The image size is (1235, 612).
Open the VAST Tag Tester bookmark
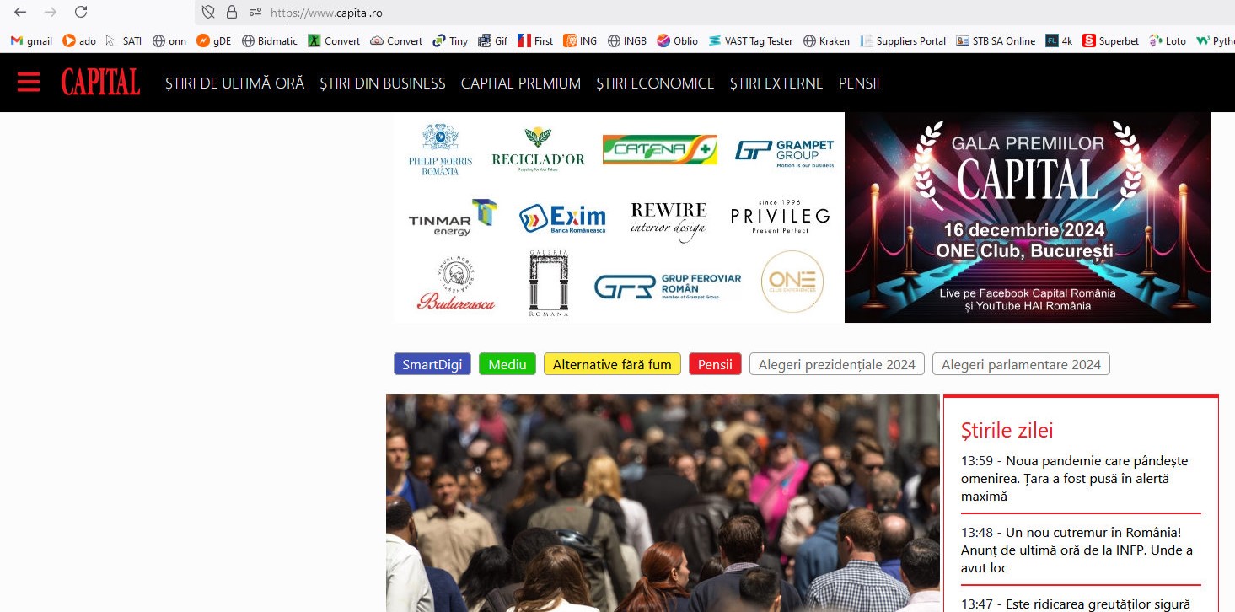[x=751, y=40]
